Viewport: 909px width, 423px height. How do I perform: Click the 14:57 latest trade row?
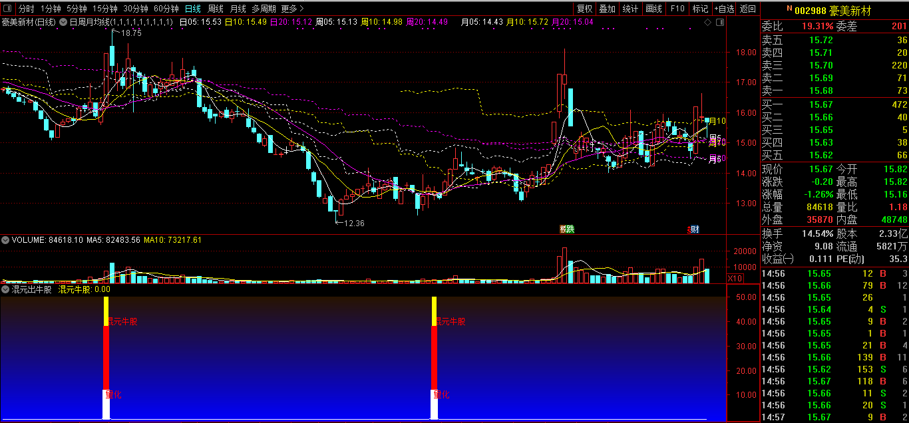[834, 417]
